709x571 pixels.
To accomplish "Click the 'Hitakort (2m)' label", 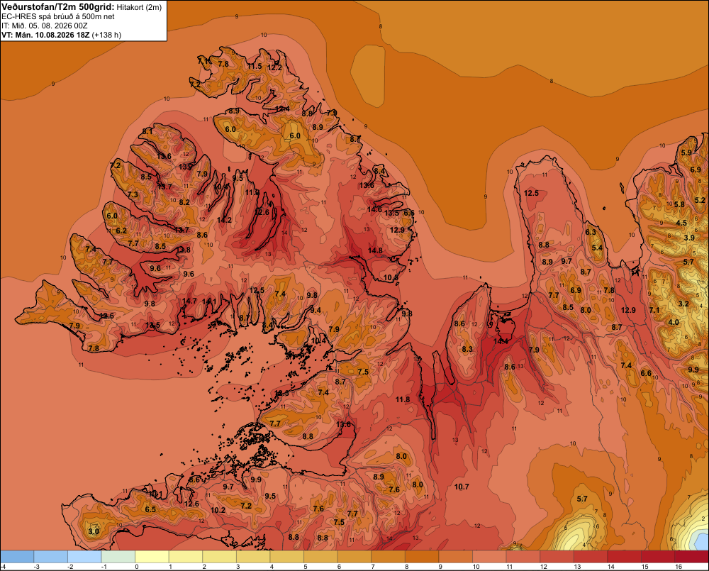I will tap(139, 7).
